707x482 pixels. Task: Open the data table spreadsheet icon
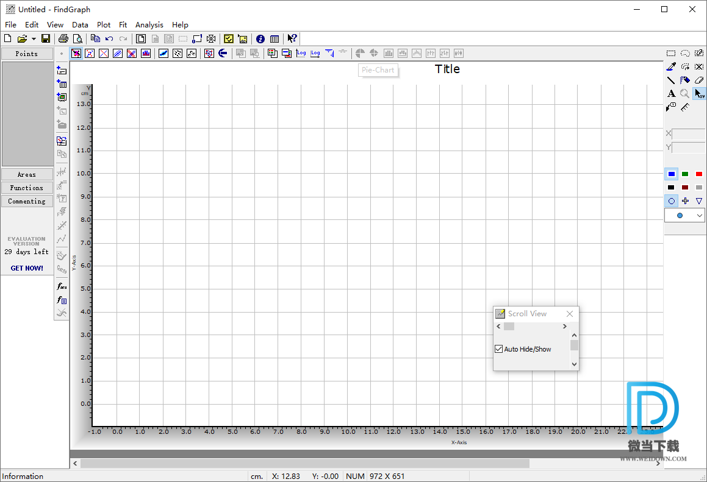(x=274, y=39)
